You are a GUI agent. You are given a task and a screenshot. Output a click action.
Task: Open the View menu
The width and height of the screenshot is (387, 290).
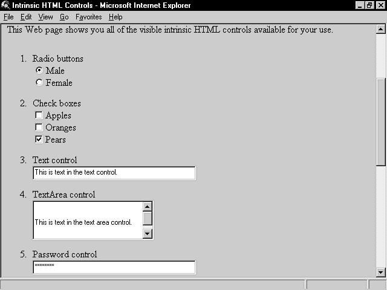click(45, 17)
